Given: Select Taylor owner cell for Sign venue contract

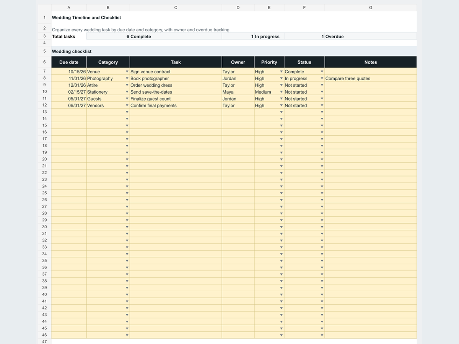Looking at the screenshot, I should point(238,72).
